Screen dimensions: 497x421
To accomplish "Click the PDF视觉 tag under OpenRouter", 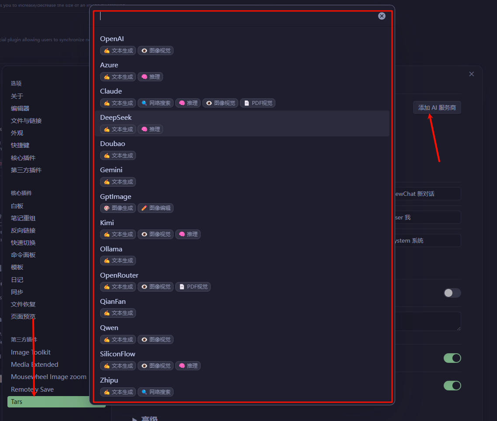I will 193,287.
